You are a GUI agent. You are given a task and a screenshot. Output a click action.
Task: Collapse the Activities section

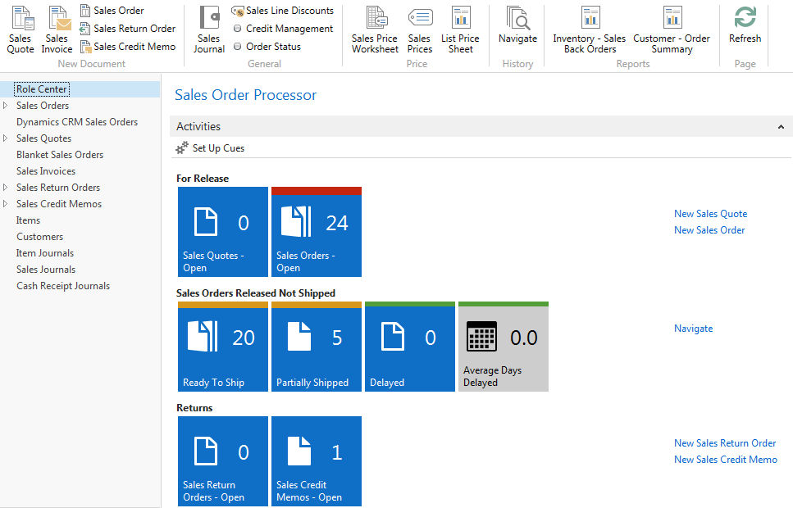[781, 127]
